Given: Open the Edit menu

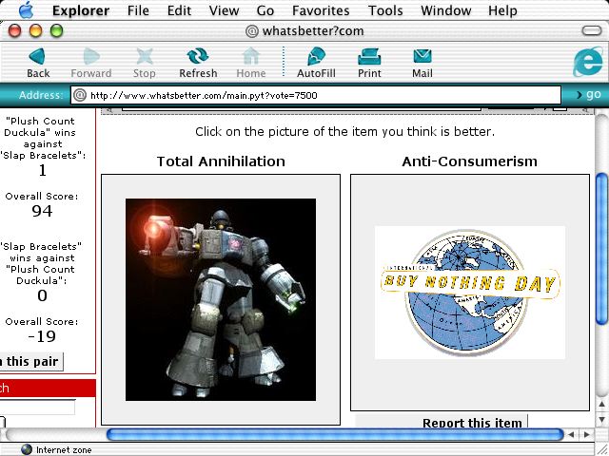Looking at the screenshot, I should (x=179, y=10).
